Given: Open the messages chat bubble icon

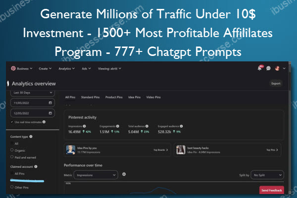Looking at the screenshot, I should 269,68.
